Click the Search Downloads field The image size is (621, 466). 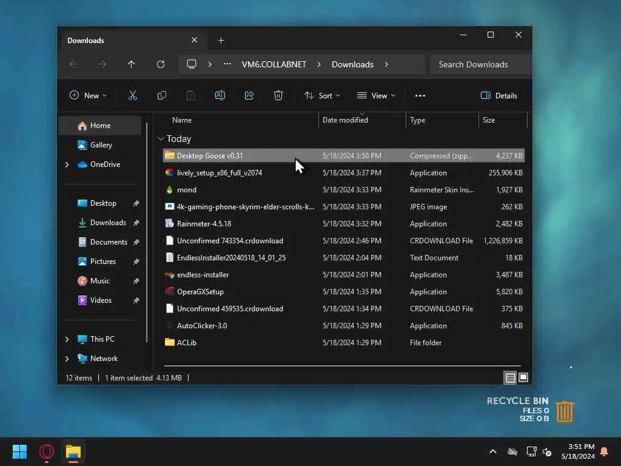click(481, 64)
